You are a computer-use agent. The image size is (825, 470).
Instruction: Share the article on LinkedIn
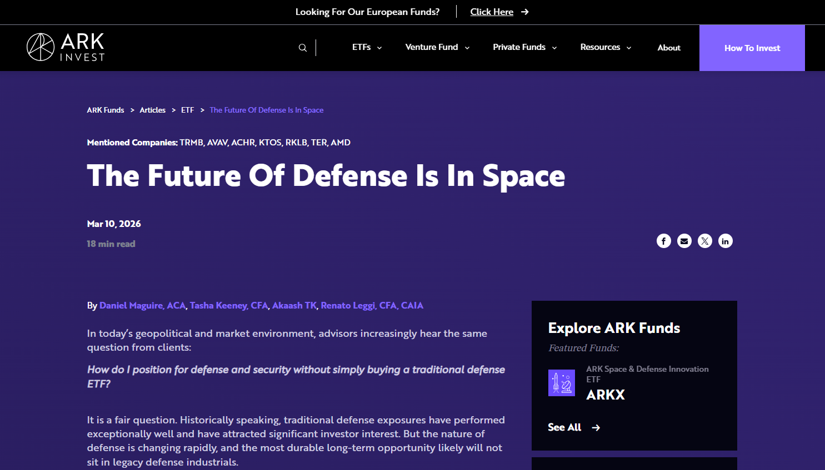click(725, 241)
